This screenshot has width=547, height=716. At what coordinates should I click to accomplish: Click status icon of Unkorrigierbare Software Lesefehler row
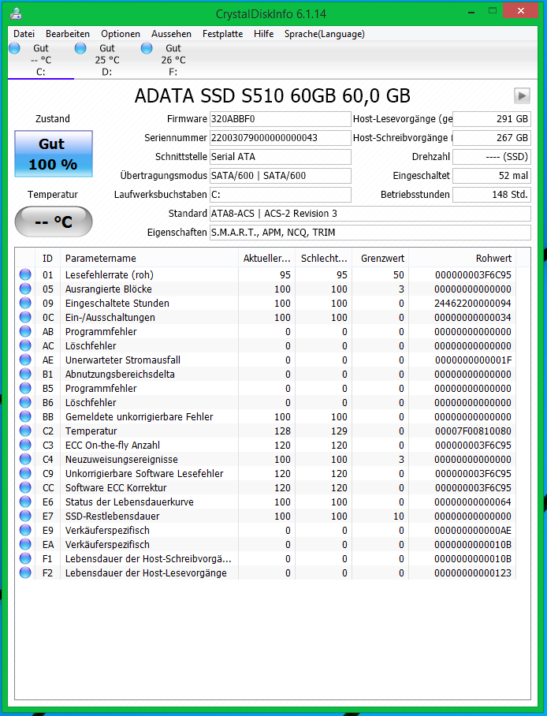coord(25,472)
